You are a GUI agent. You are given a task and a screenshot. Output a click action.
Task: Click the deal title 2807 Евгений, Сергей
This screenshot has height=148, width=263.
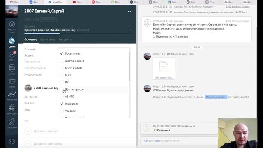(44, 11)
